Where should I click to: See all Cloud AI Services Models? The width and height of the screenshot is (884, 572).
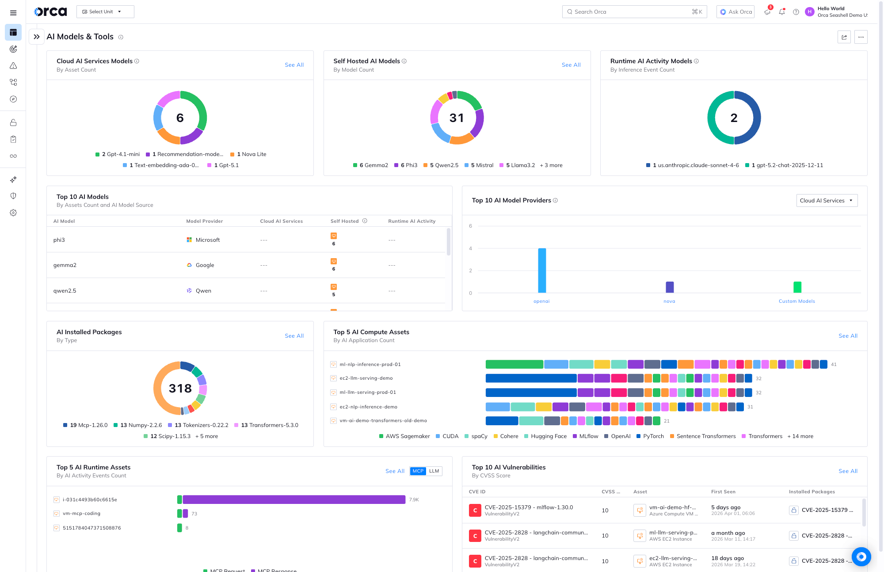pyautogui.click(x=294, y=65)
